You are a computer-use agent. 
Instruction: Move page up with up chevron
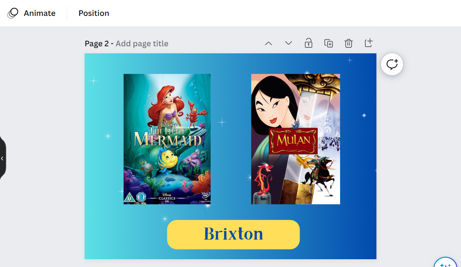[269, 43]
